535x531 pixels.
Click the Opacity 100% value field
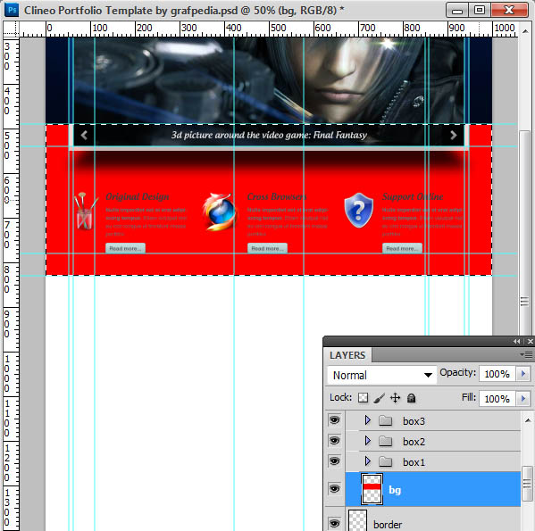pos(497,374)
